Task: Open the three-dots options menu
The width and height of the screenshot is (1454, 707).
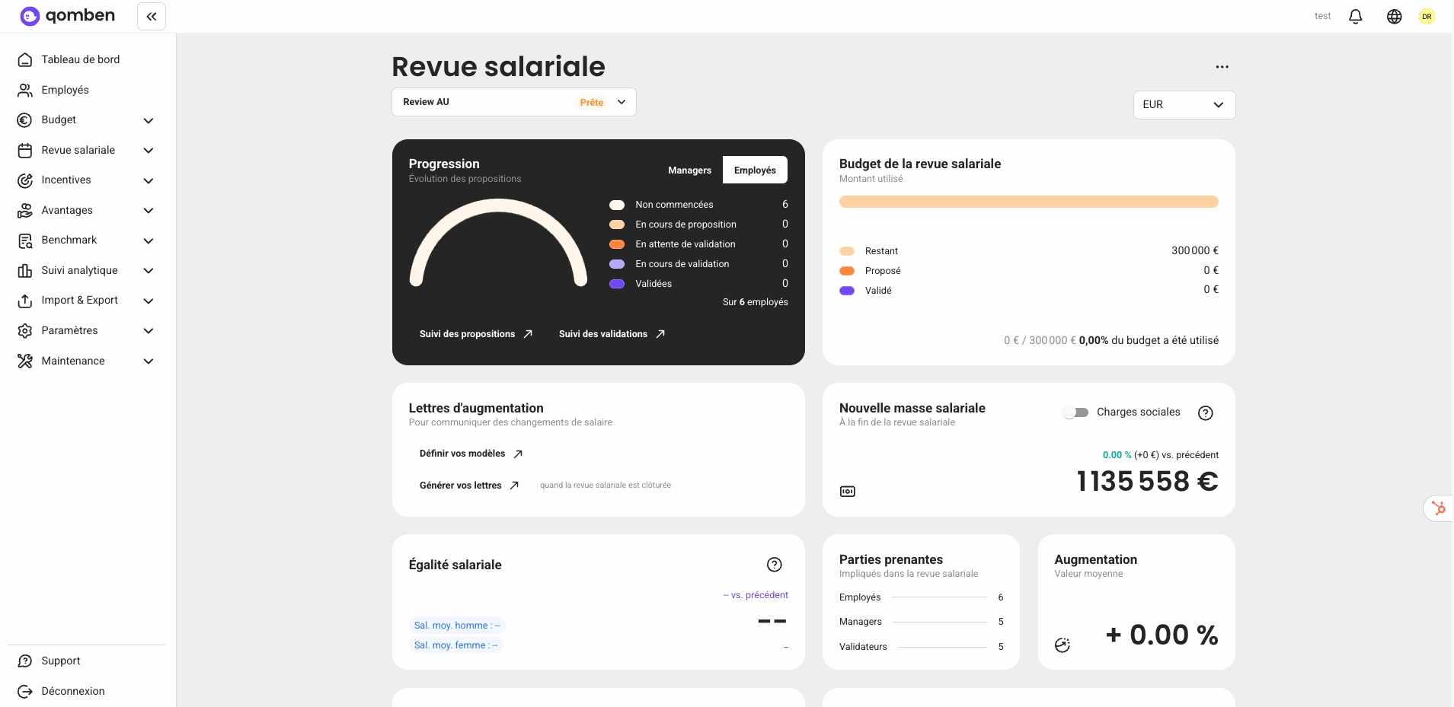Action: pos(1222,67)
